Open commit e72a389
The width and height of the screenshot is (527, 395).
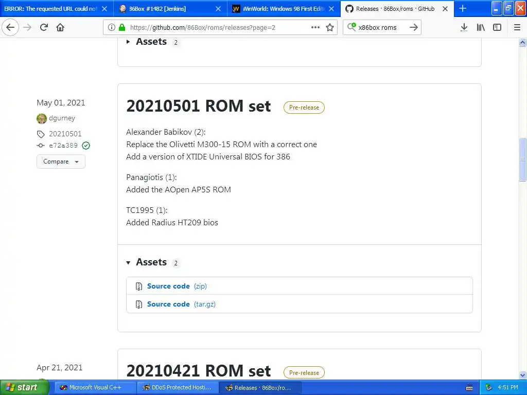pyautogui.click(x=63, y=146)
